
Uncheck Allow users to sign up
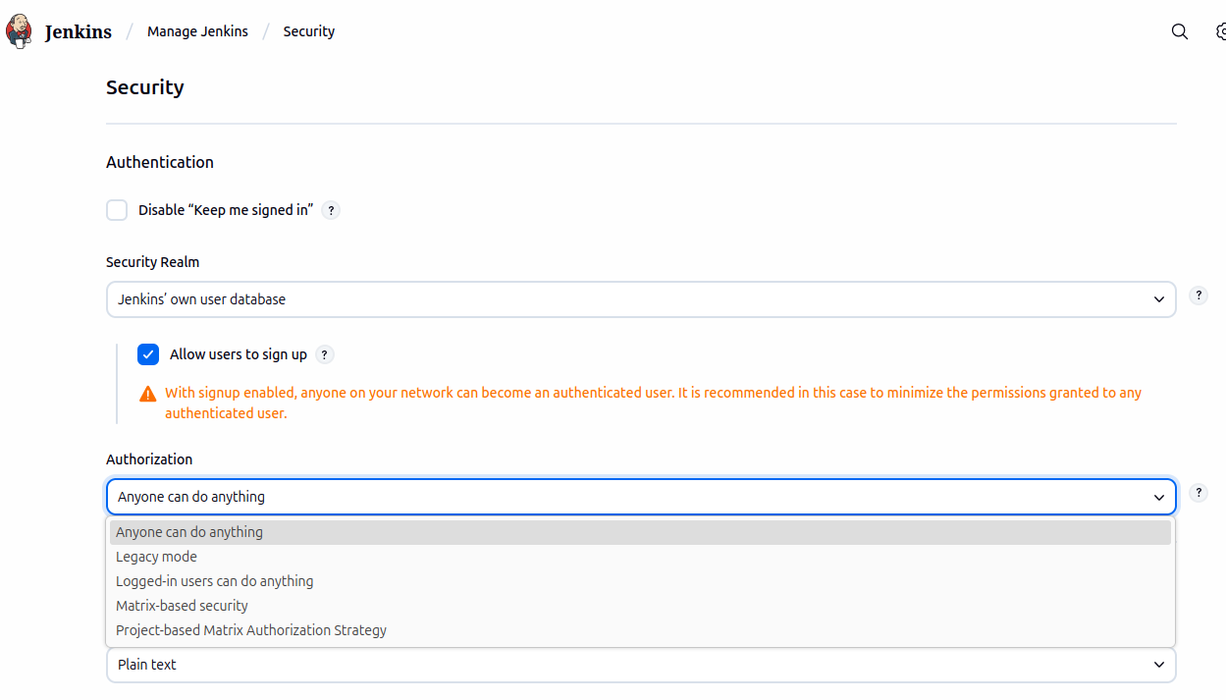coord(148,354)
